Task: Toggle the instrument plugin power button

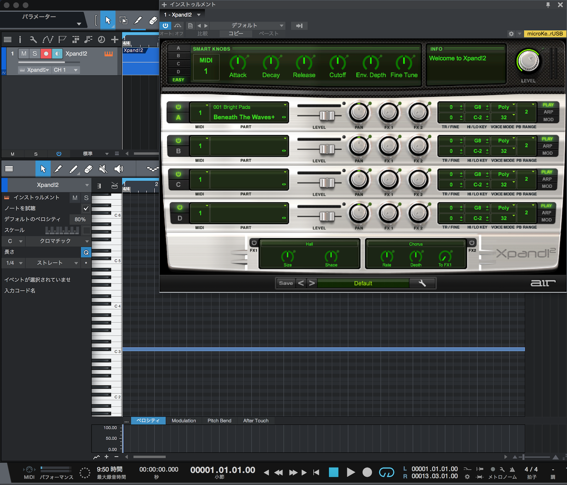Action: click(165, 26)
